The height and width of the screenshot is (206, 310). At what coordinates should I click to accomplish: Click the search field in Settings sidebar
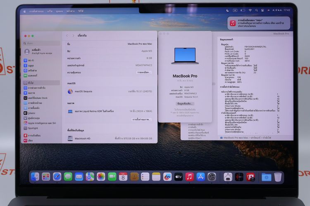(x=41, y=43)
